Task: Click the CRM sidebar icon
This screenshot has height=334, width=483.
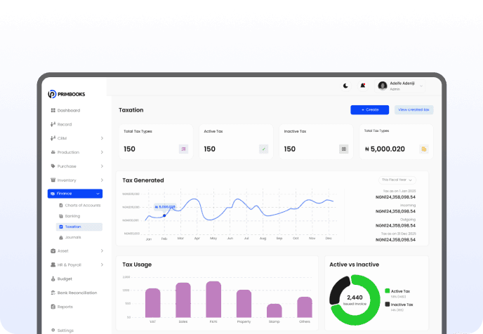Action: click(x=53, y=138)
